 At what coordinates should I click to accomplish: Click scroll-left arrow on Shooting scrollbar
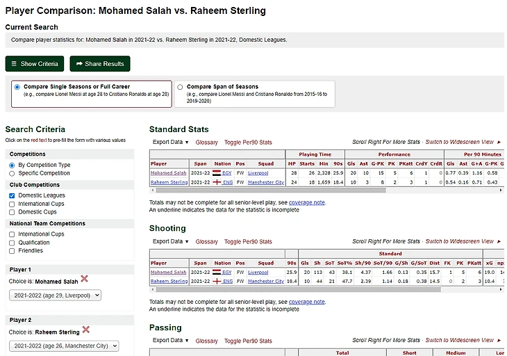(153, 290)
